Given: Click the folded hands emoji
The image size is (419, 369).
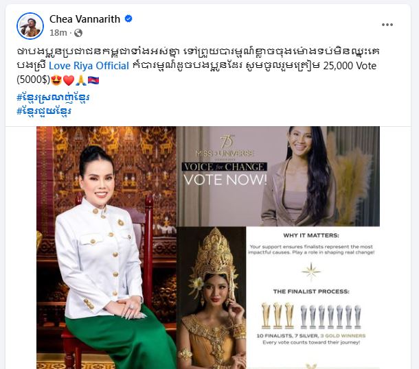Looking at the screenshot, I should tap(80, 80).
